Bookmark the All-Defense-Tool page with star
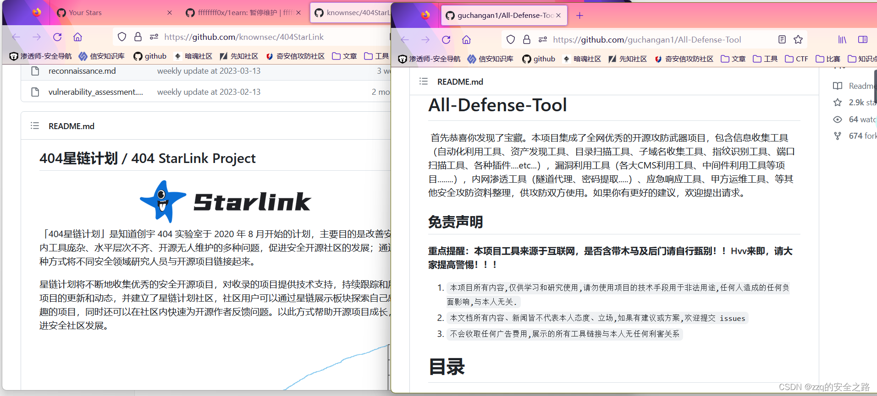 tap(798, 40)
